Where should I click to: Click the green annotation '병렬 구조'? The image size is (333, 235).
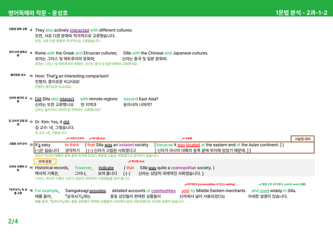(x=267, y=184)
